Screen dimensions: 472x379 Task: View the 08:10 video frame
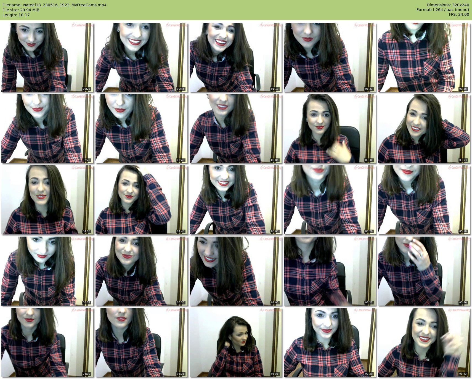pos(47,342)
